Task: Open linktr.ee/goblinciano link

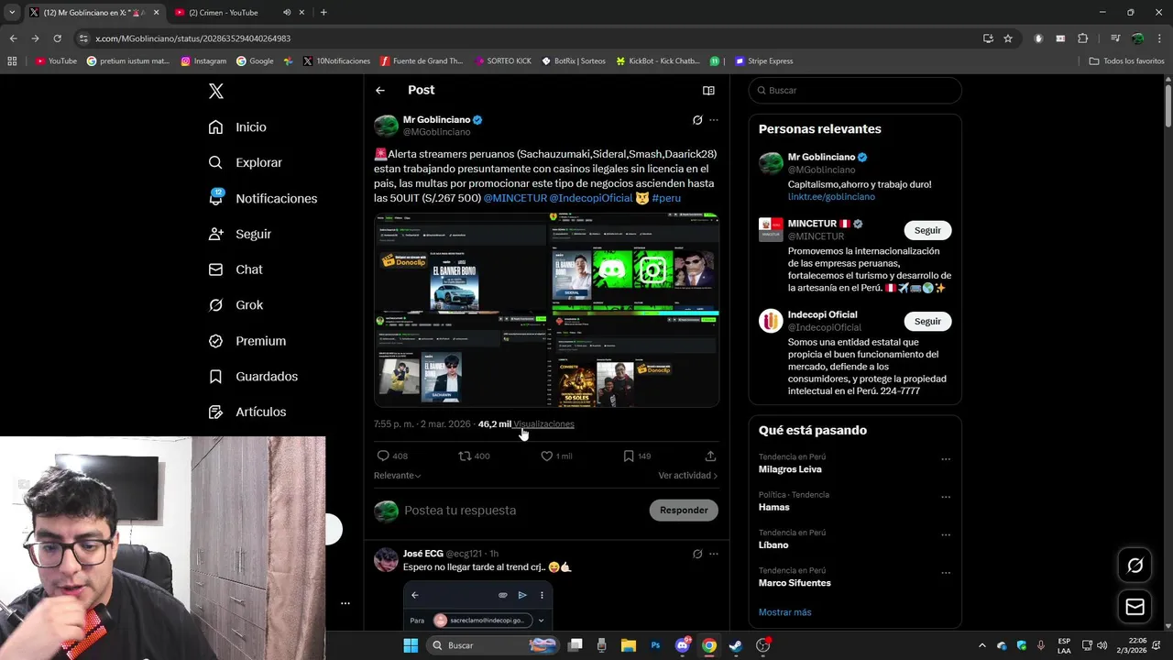Action: tap(831, 197)
